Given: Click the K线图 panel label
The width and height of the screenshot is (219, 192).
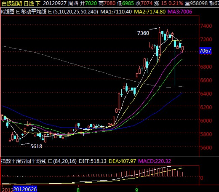Looking at the screenshot, I should pyautogui.click(x=8, y=12).
